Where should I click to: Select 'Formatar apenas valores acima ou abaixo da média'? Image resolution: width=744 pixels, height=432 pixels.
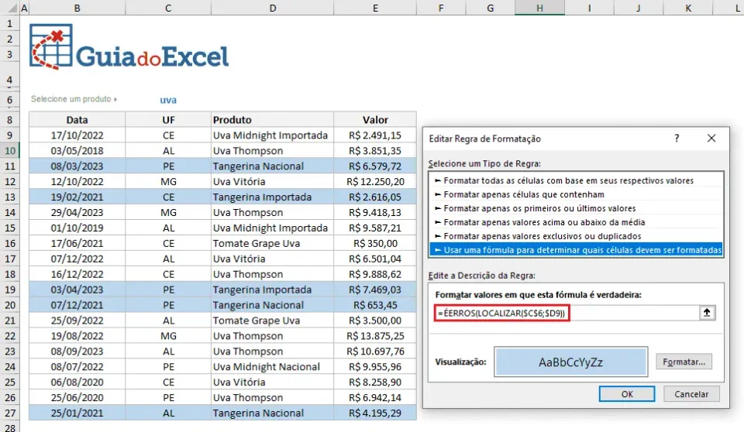(576, 222)
